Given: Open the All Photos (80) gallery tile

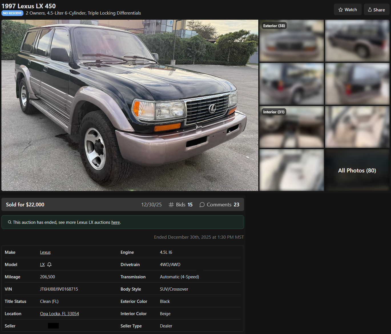Looking at the screenshot, I should (357, 170).
